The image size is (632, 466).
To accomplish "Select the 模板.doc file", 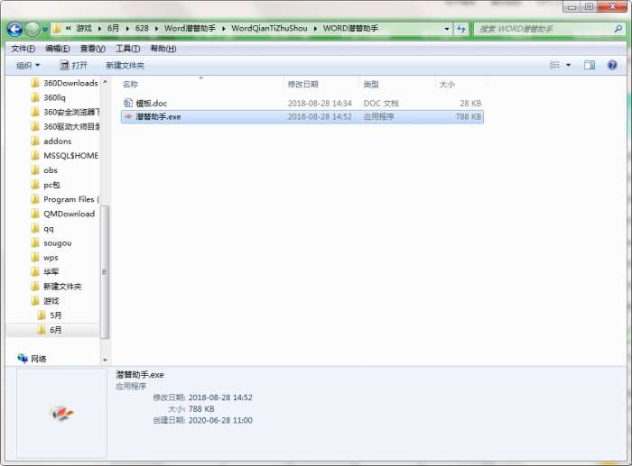I will point(302,104).
